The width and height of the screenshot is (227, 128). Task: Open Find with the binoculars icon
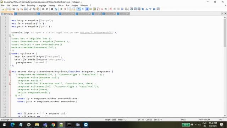[52, 9]
